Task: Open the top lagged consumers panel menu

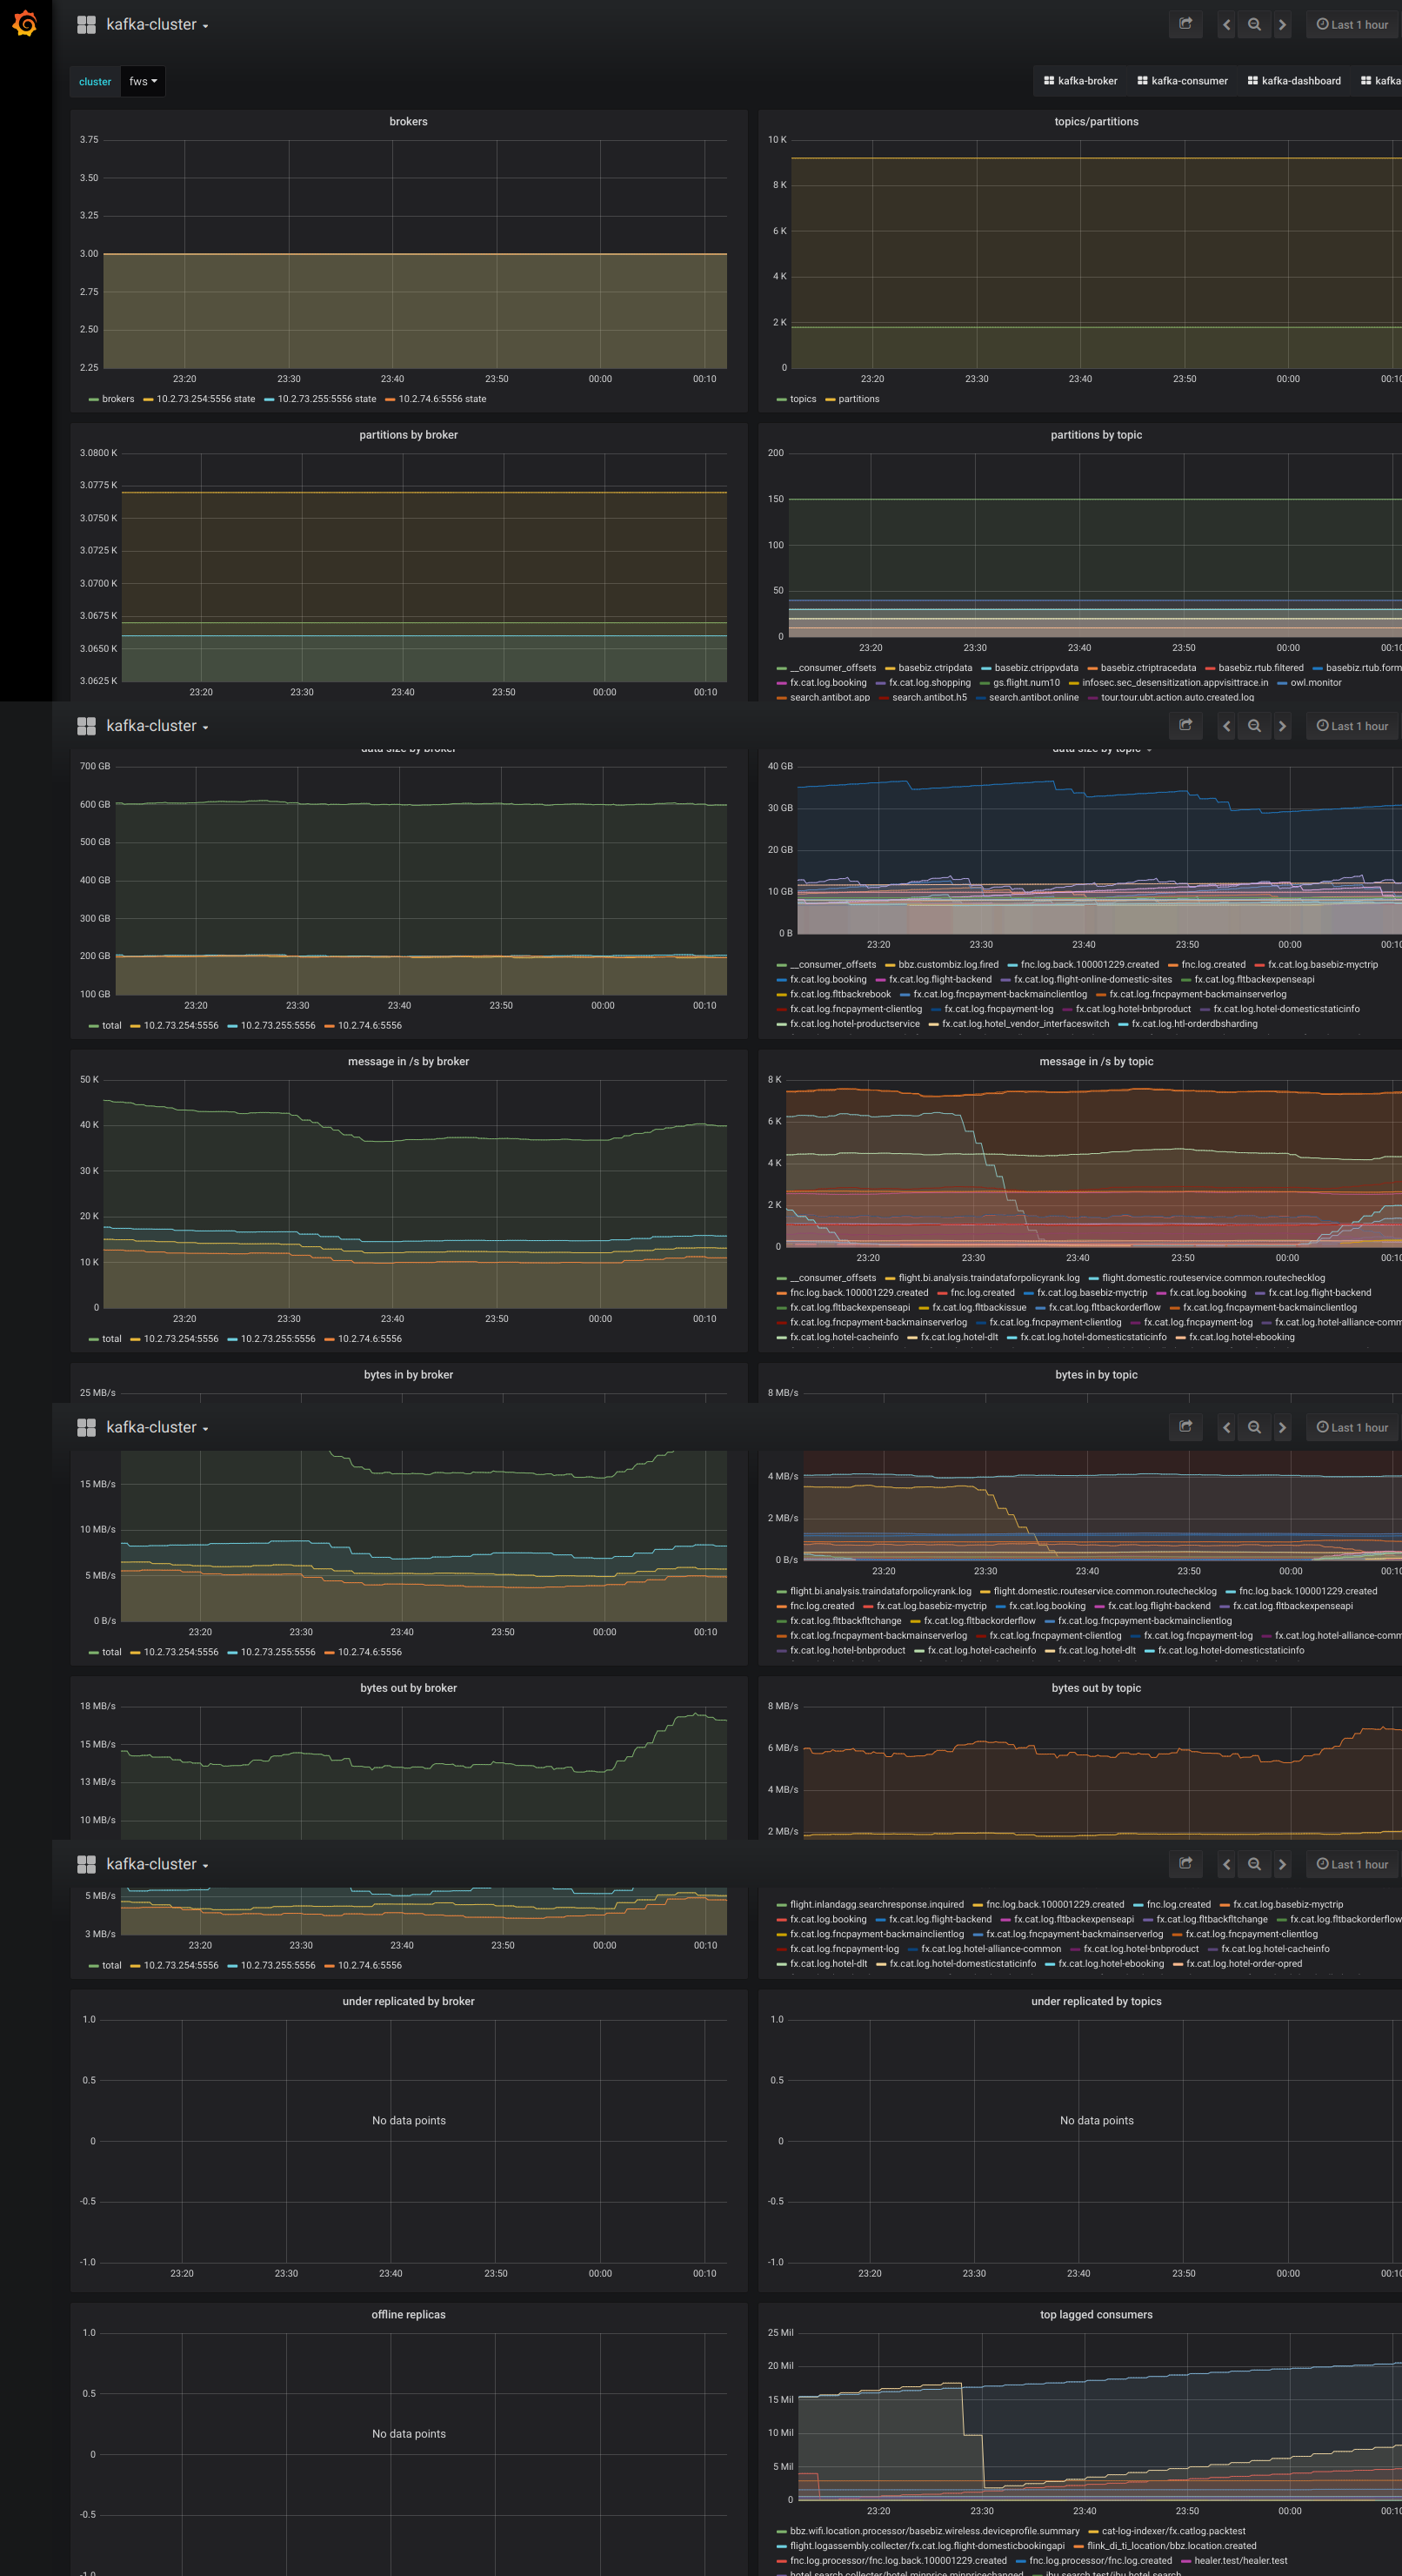Action: click(1096, 2315)
